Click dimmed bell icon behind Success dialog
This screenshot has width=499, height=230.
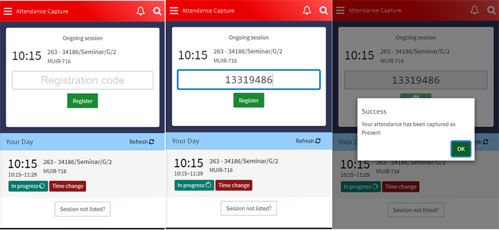click(x=475, y=10)
